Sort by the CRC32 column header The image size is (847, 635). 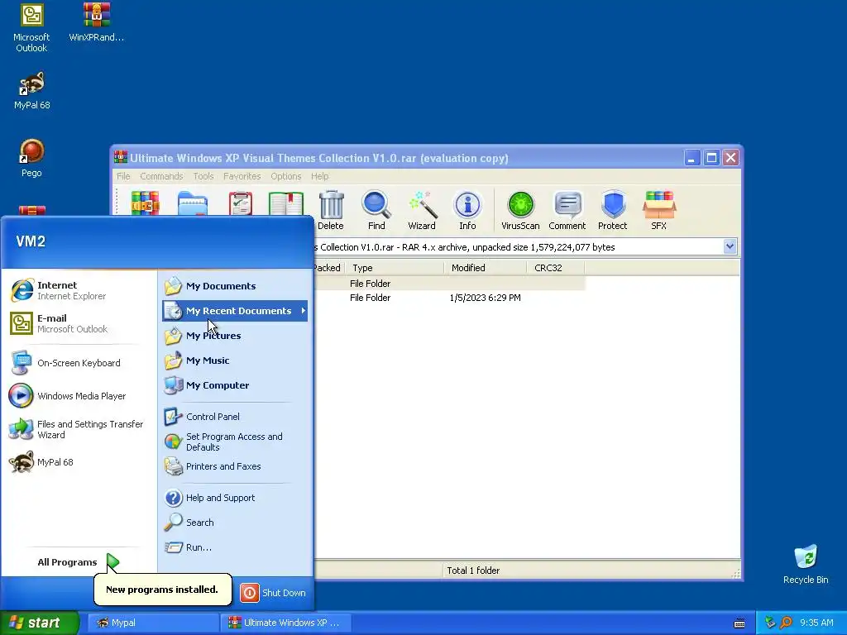click(556, 268)
